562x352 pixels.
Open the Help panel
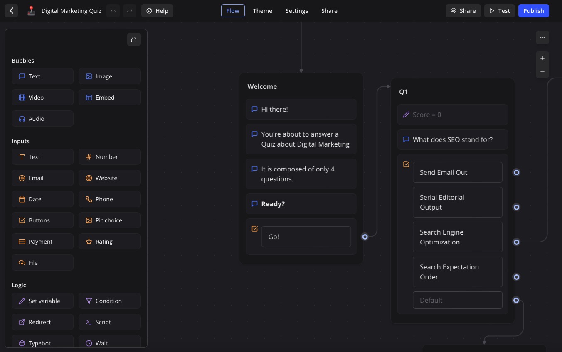click(157, 11)
